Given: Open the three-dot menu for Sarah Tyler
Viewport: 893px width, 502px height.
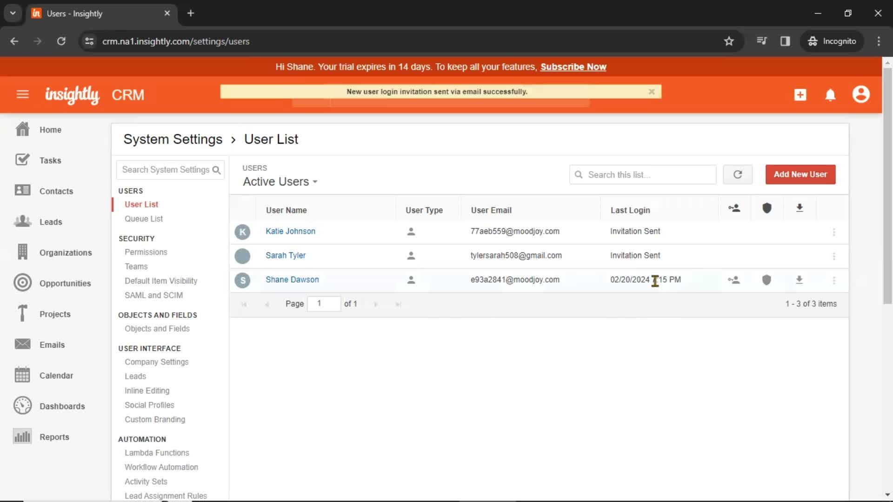Looking at the screenshot, I should 834,256.
